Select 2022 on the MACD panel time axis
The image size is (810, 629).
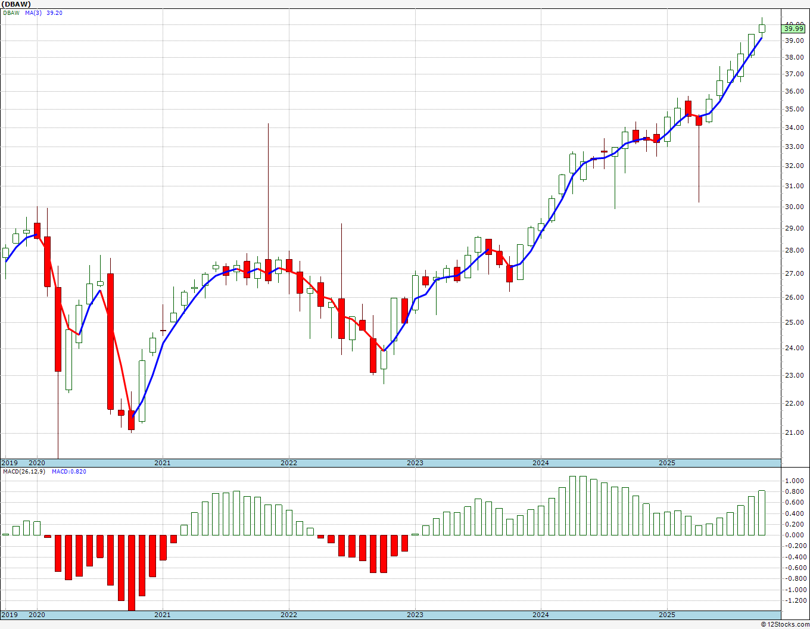point(289,615)
